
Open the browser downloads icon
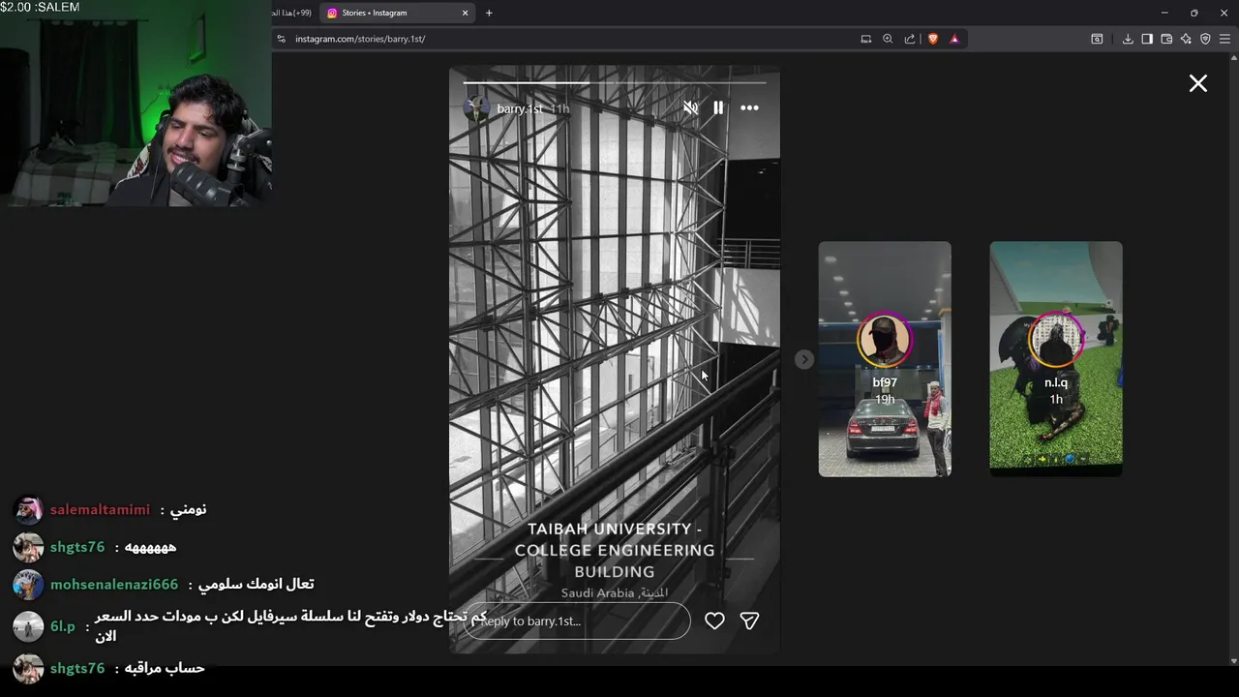[x=1128, y=39]
